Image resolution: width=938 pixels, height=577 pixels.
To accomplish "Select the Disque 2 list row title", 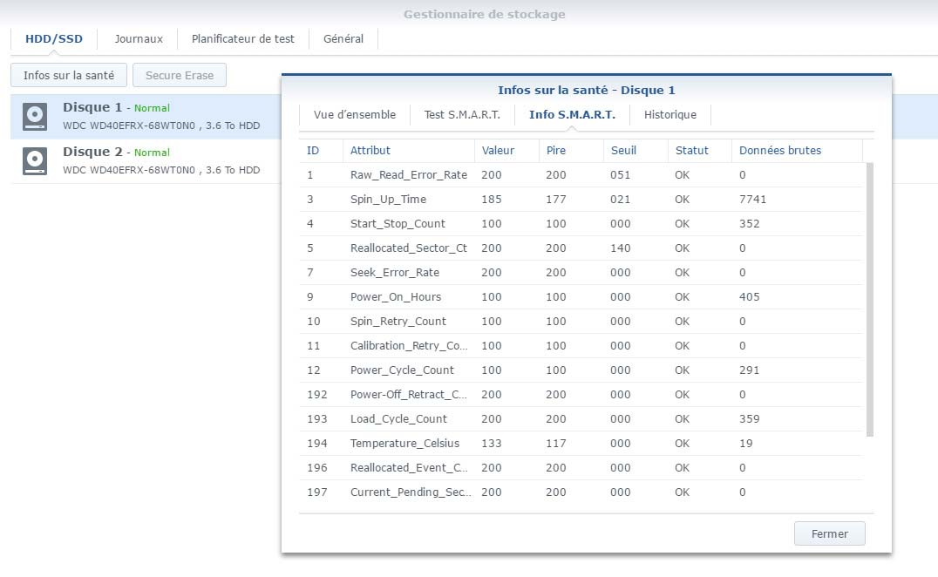I will 92,152.
